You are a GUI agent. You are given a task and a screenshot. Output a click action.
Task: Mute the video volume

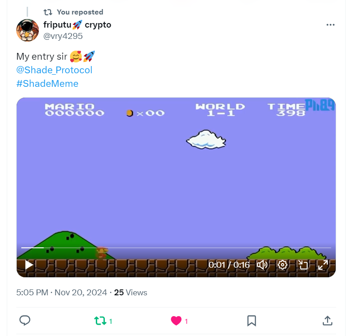tap(262, 265)
